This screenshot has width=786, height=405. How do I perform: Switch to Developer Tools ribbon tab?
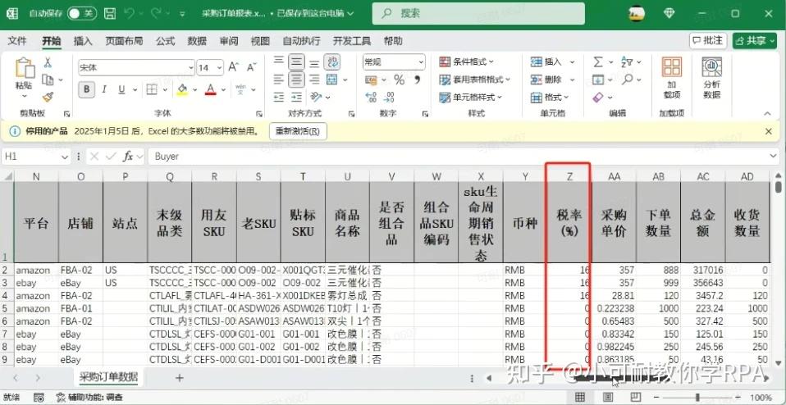(x=352, y=40)
